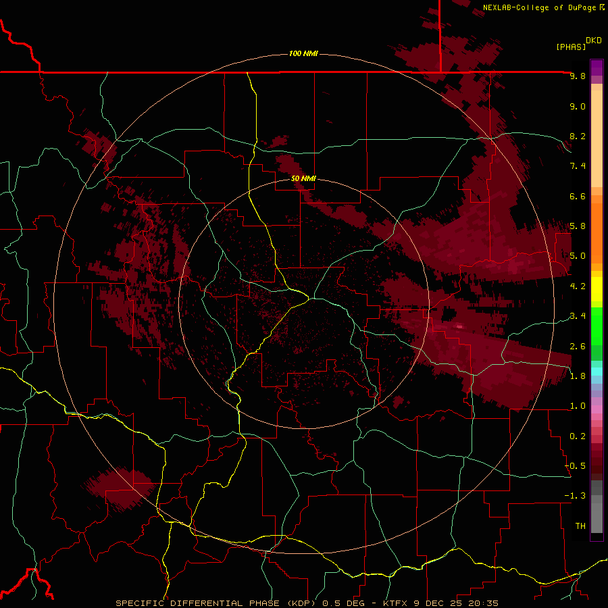
Task: Click the 9.0 value on the scale
Action: pyautogui.click(x=578, y=106)
